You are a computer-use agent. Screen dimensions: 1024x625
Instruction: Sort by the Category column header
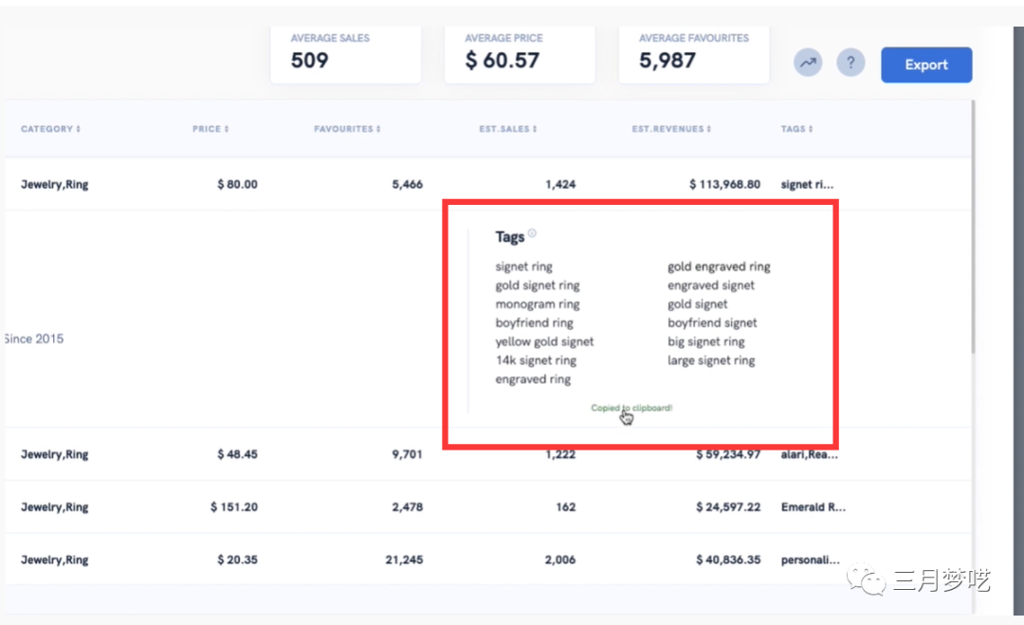[x=50, y=129]
